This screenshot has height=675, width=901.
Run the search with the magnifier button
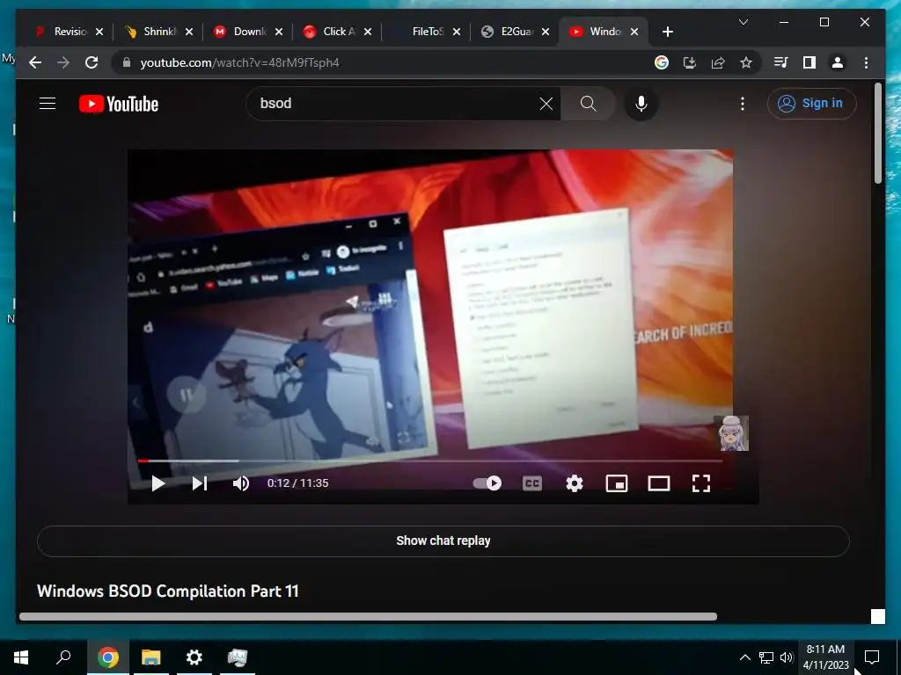588,104
